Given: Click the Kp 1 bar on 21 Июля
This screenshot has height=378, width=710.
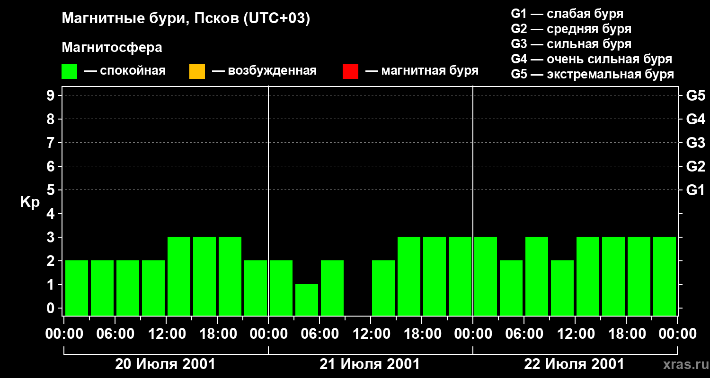Looking at the screenshot, I should (x=307, y=300).
